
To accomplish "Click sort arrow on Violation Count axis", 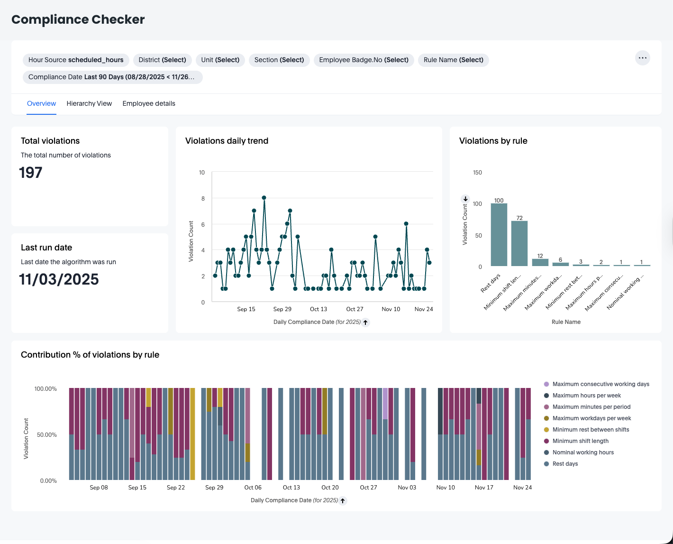I will coord(465,199).
